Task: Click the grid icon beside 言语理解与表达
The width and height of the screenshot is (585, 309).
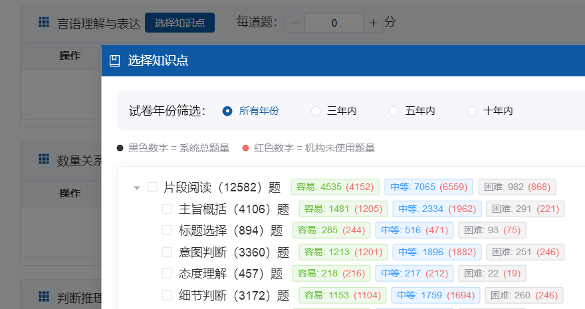Action: (44, 22)
